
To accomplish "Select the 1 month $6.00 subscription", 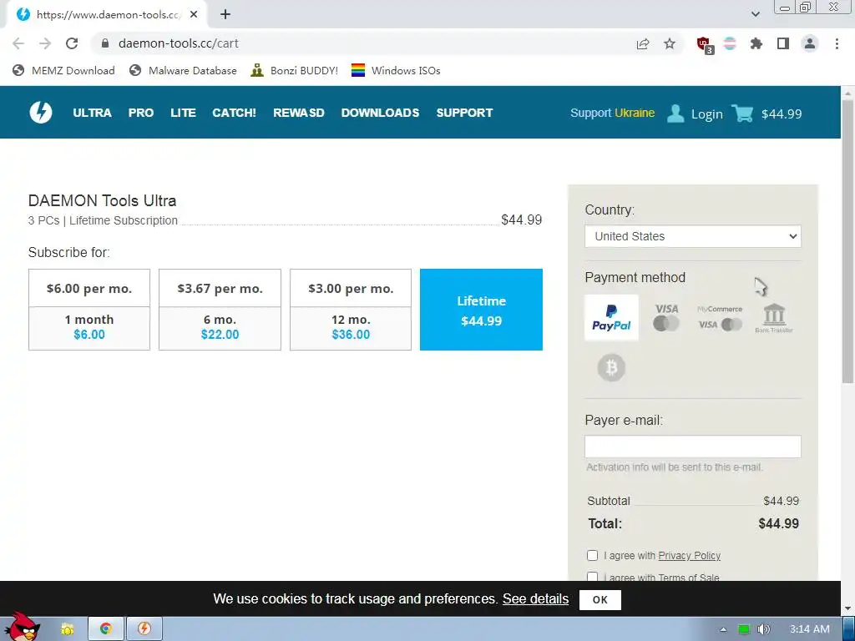I will coord(89,310).
